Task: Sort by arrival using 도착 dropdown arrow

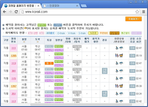Action: [38, 42]
